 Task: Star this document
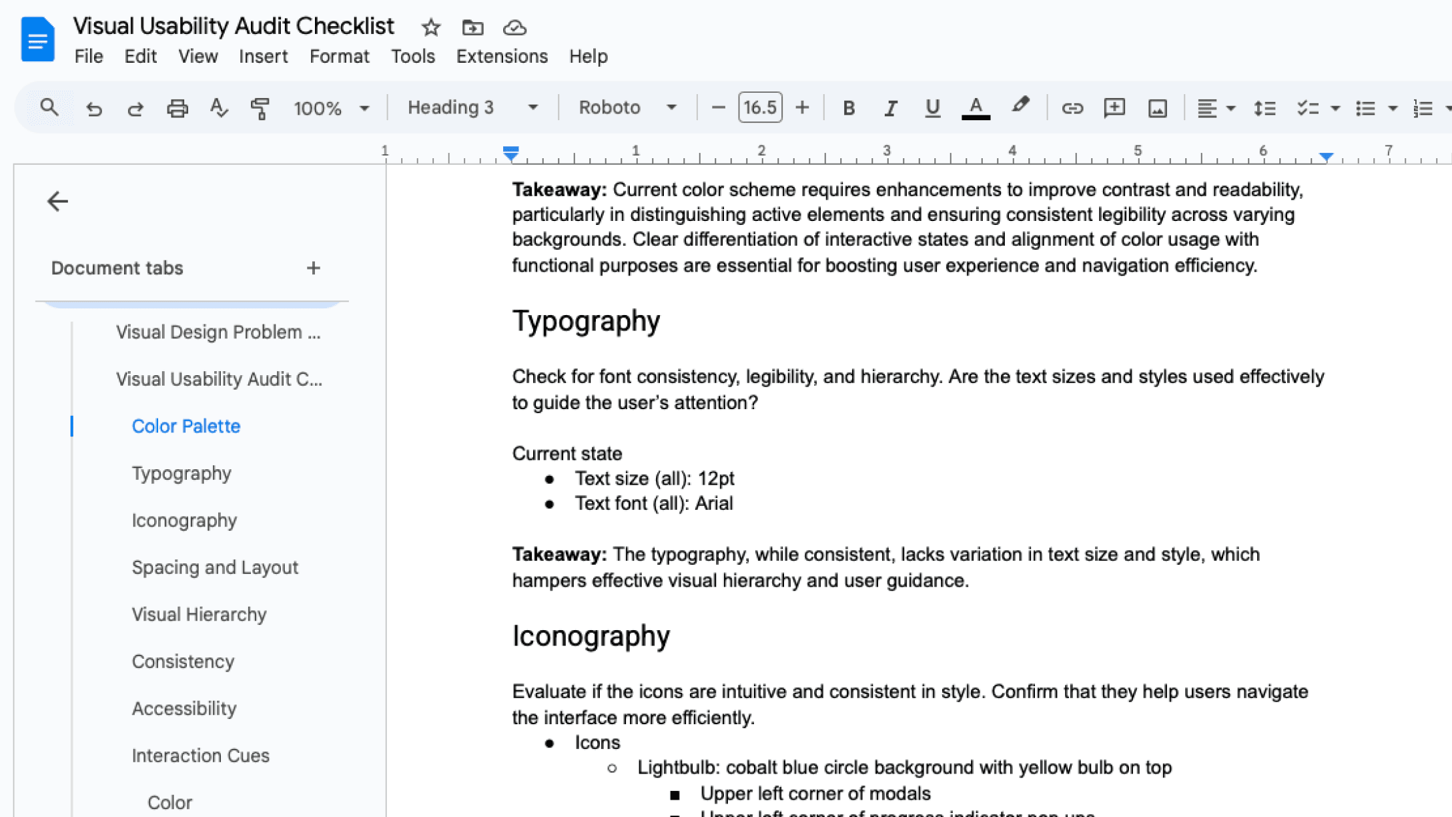pos(431,27)
